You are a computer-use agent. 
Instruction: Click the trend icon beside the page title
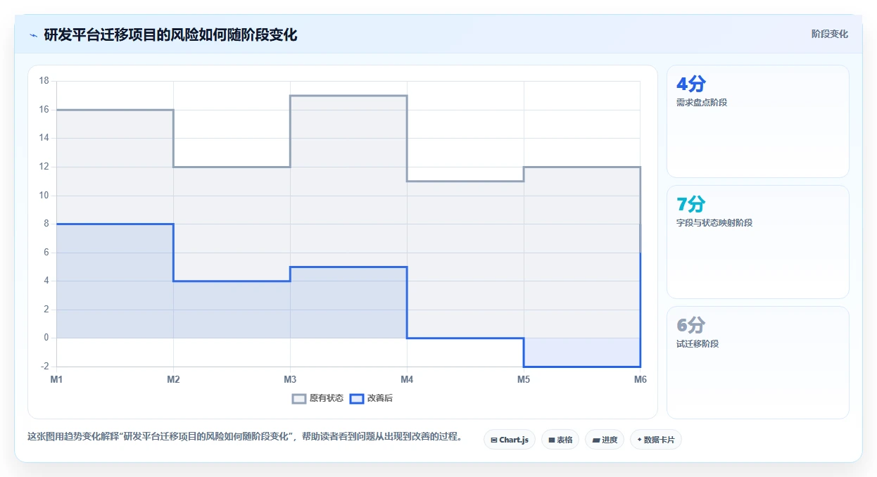(33, 35)
